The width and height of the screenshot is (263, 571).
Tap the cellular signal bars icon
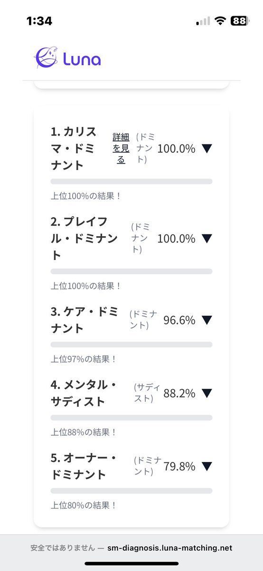coord(203,21)
